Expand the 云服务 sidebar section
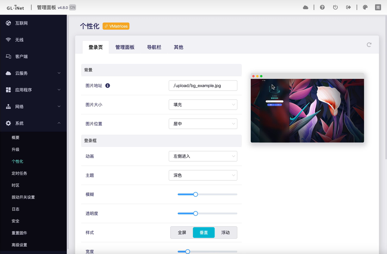Image resolution: width=387 pixels, height=254 pixels. (x=33, y=73)
